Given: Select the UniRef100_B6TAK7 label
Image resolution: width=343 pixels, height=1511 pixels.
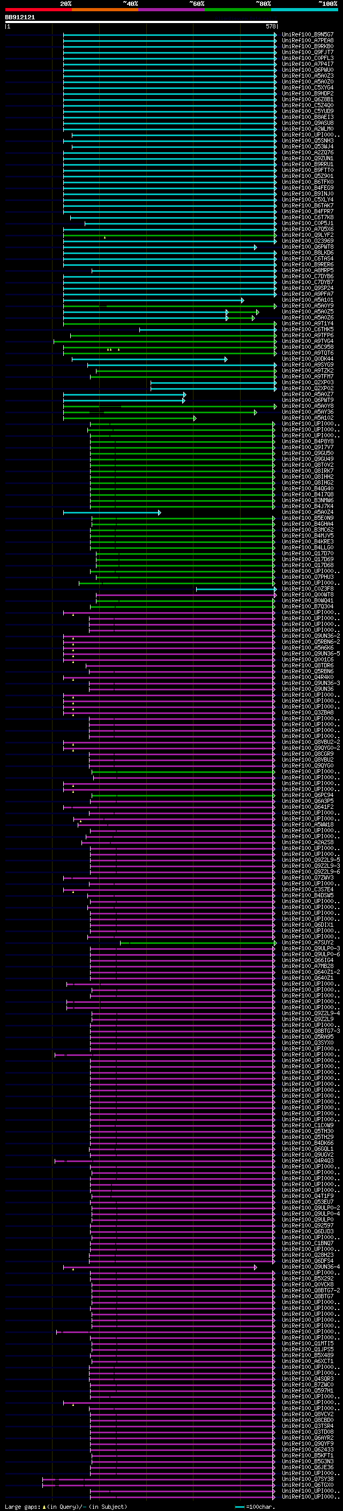Looking at the screenshot, I should coord(308,205).
